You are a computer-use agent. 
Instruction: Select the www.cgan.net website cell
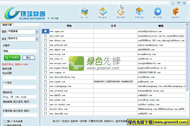click(71, 31)
